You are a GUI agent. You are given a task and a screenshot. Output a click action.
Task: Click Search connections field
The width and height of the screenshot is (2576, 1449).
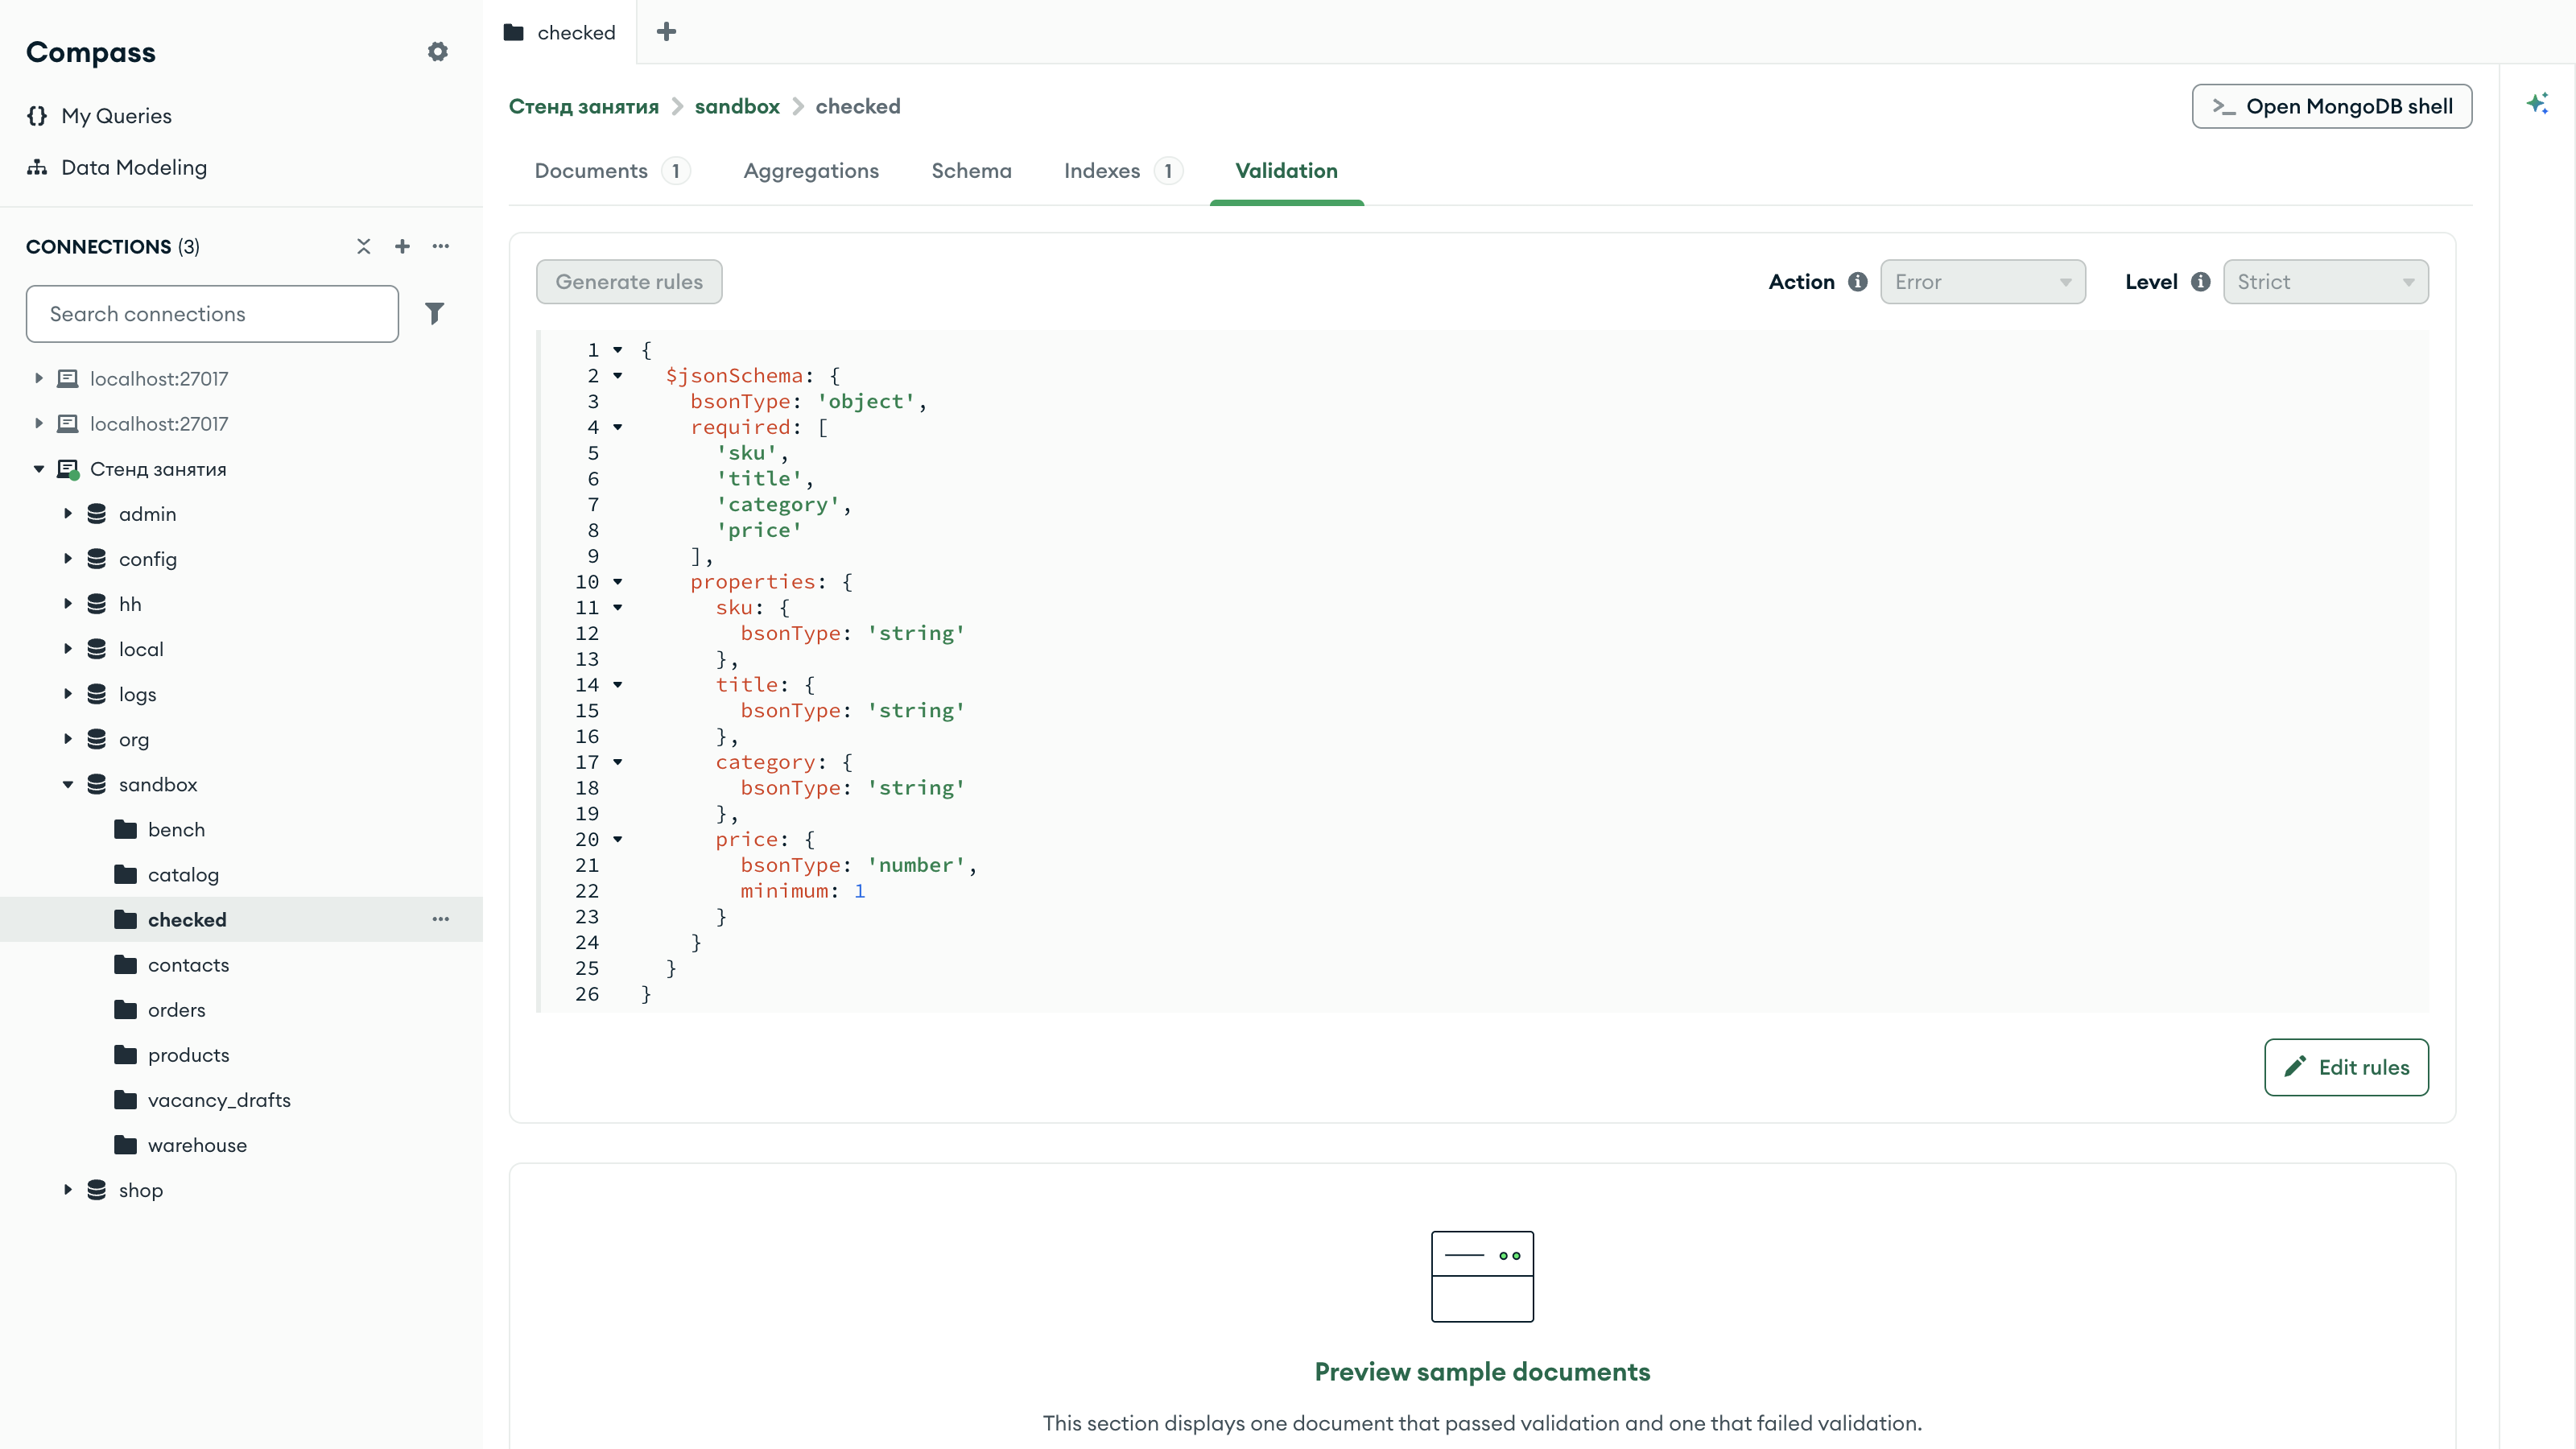pyautogui.click(x=212, y=314)
